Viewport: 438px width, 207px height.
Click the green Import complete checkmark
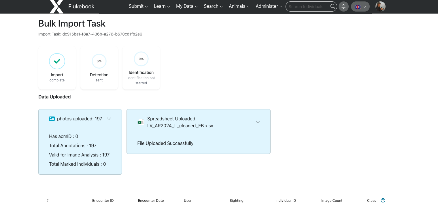click(x=57, y=61)
